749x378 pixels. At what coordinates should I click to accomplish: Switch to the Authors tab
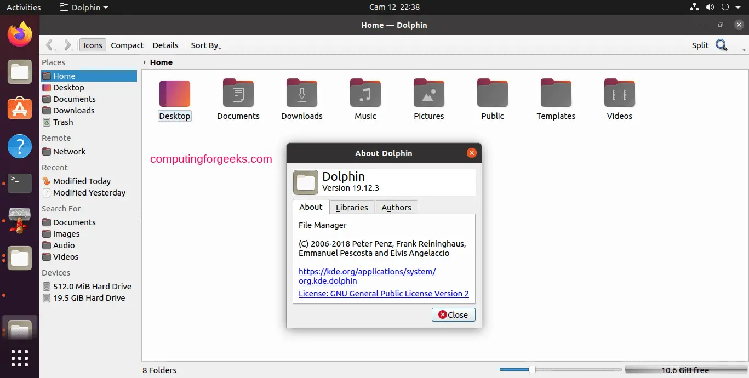(x=396, y=207)
